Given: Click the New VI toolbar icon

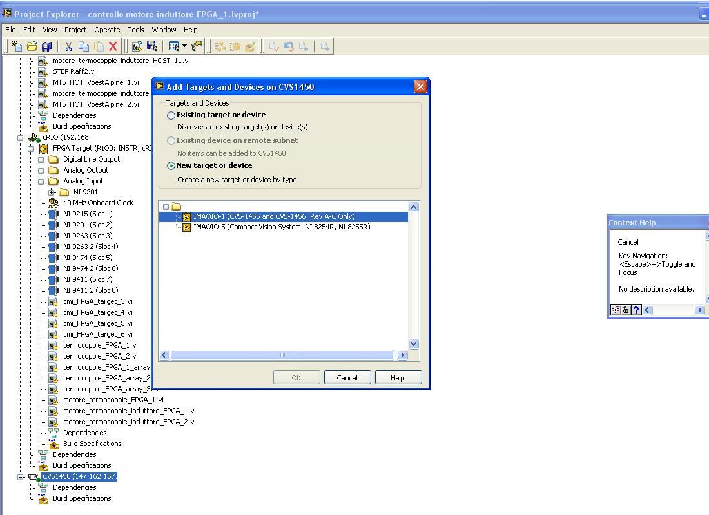Looking at the screenshot, I should (17, 46).
